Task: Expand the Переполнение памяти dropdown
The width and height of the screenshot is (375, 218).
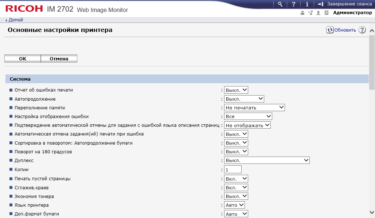Action: pos(254,108)
